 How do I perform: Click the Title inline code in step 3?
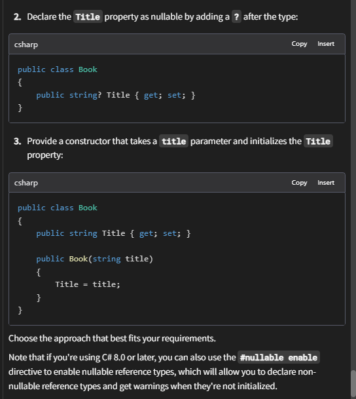point(318,142)
